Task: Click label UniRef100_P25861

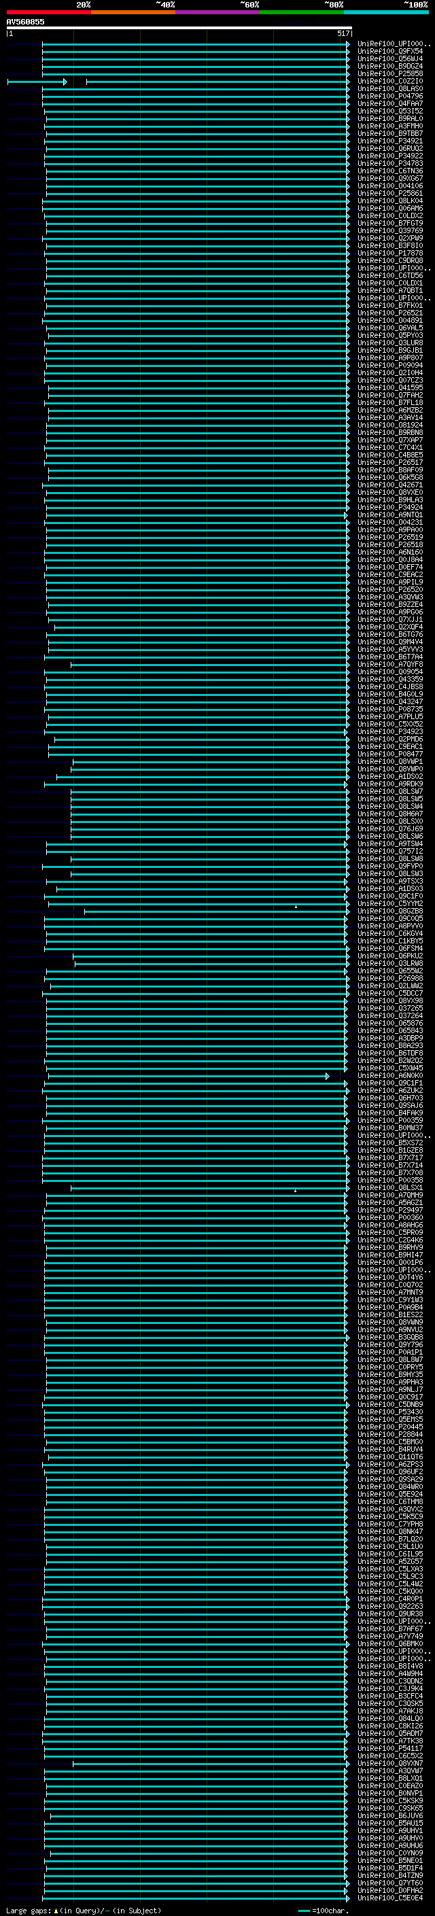Action: pos(390,194)
